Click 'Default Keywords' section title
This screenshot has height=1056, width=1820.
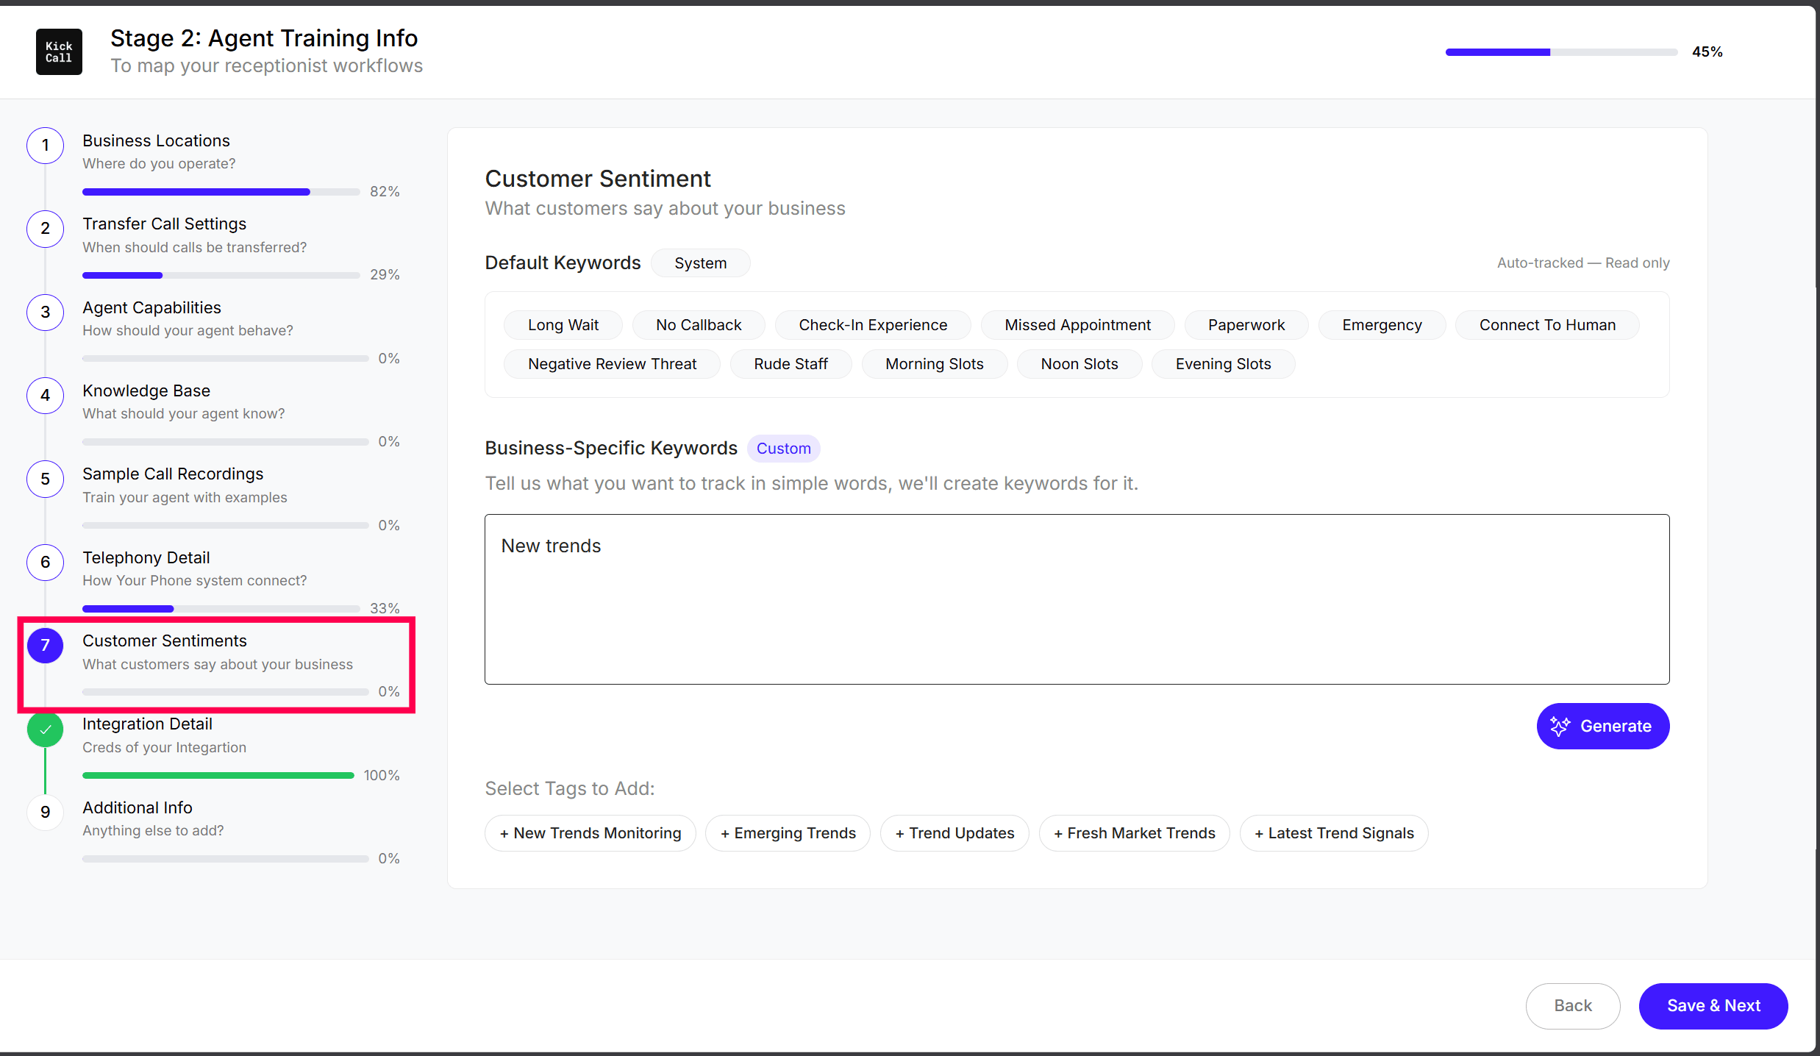563,263
